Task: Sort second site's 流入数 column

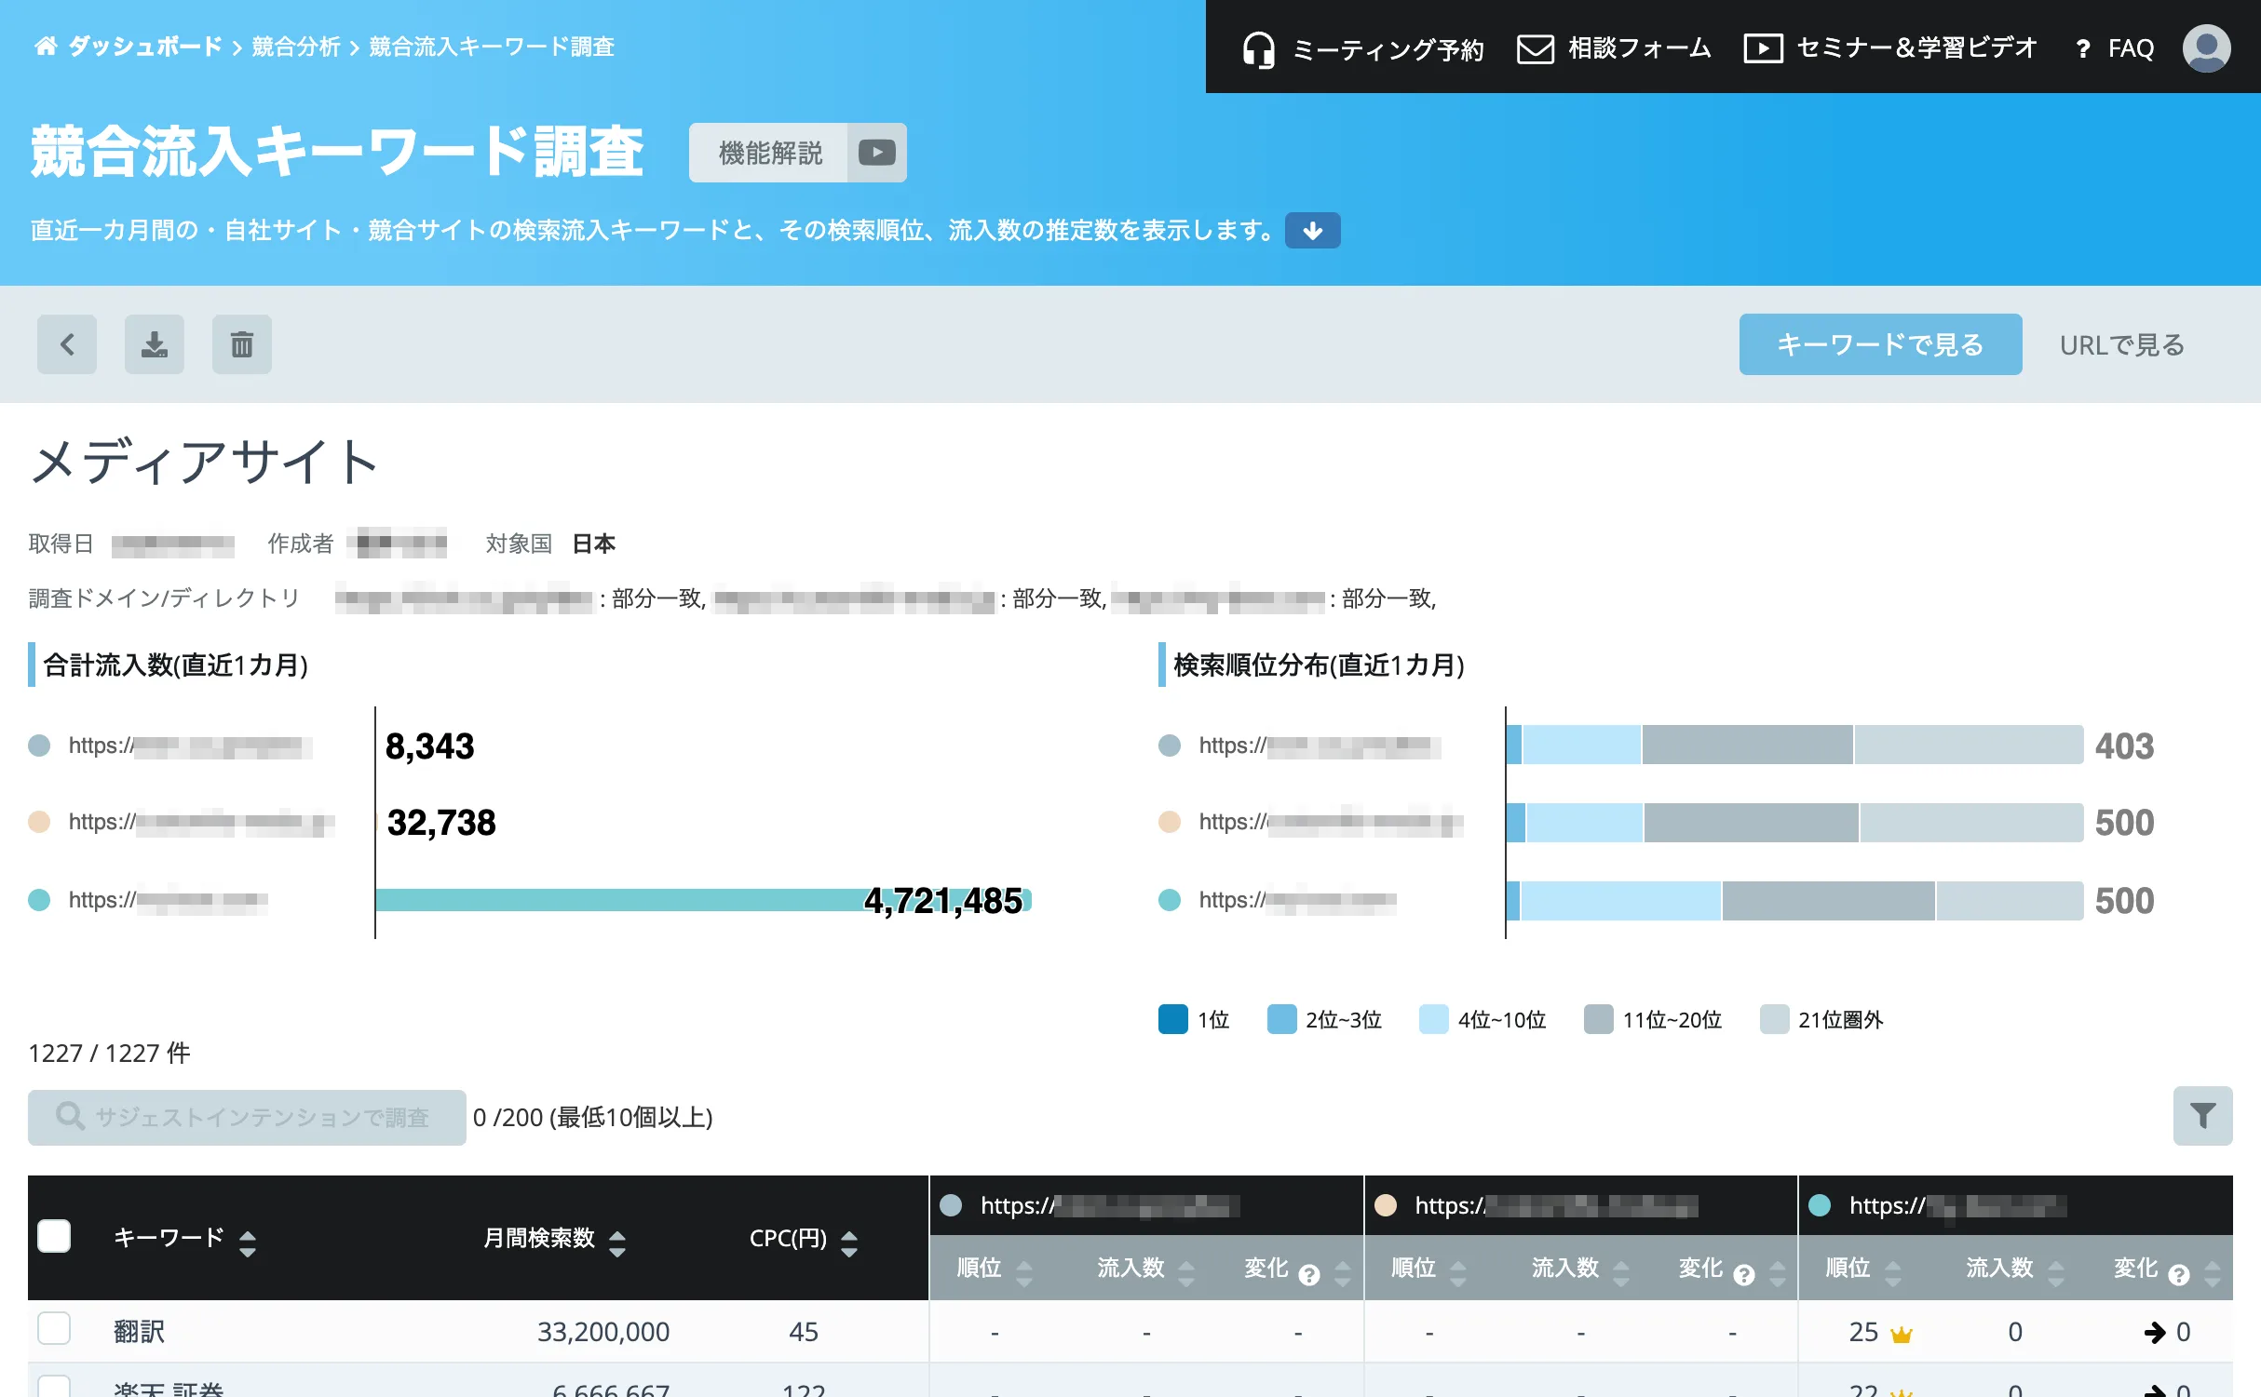Action: [x=1621, y=1273]
